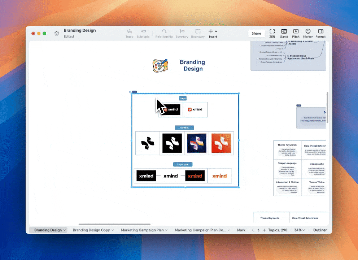Open the 34% zoom level dropdown
This screenshot has width=358, height=260.
point(299,230)
